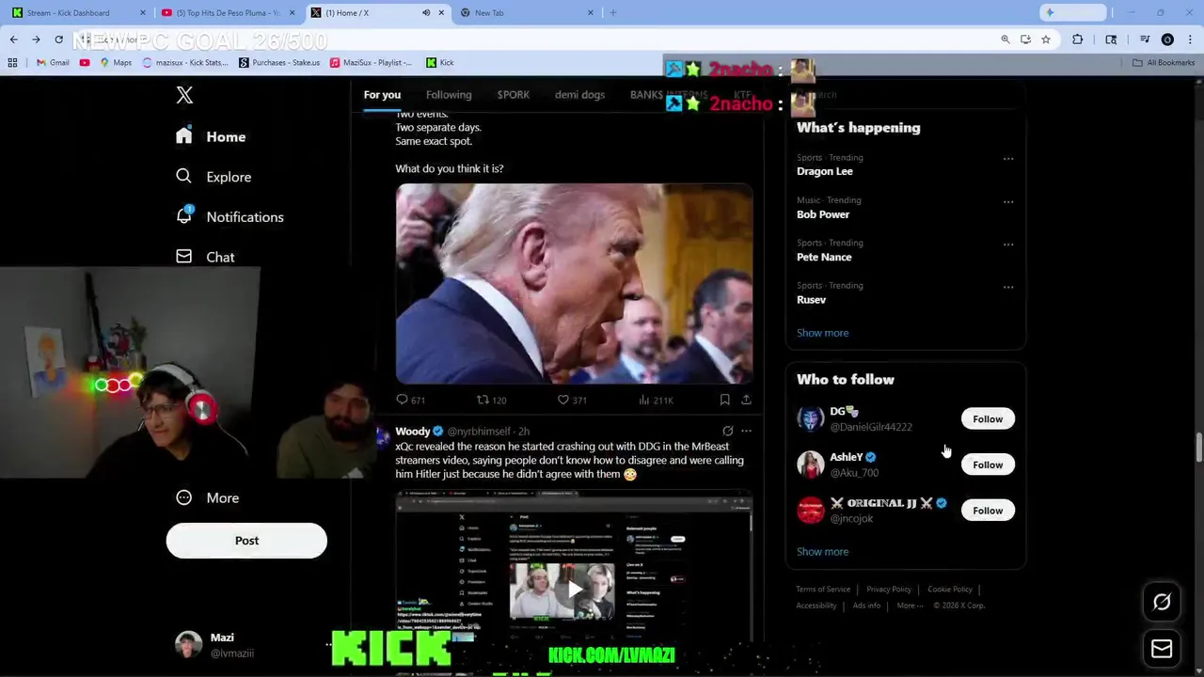
Task: Open options menu for Bob Power trend
Action: (x=1008, y=201)
